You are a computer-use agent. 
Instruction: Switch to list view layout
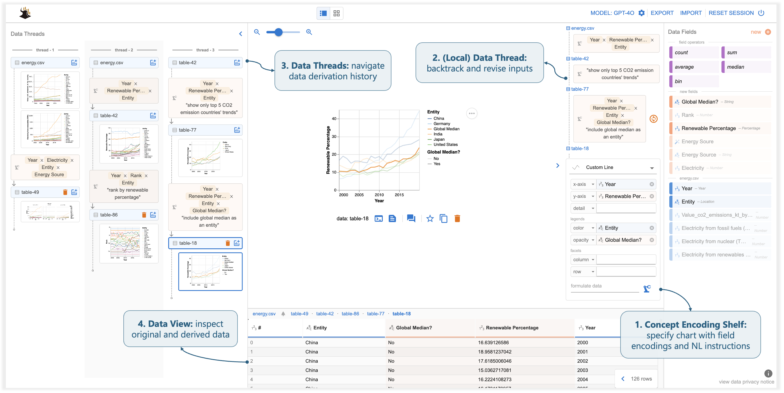[x=324, y=13]
